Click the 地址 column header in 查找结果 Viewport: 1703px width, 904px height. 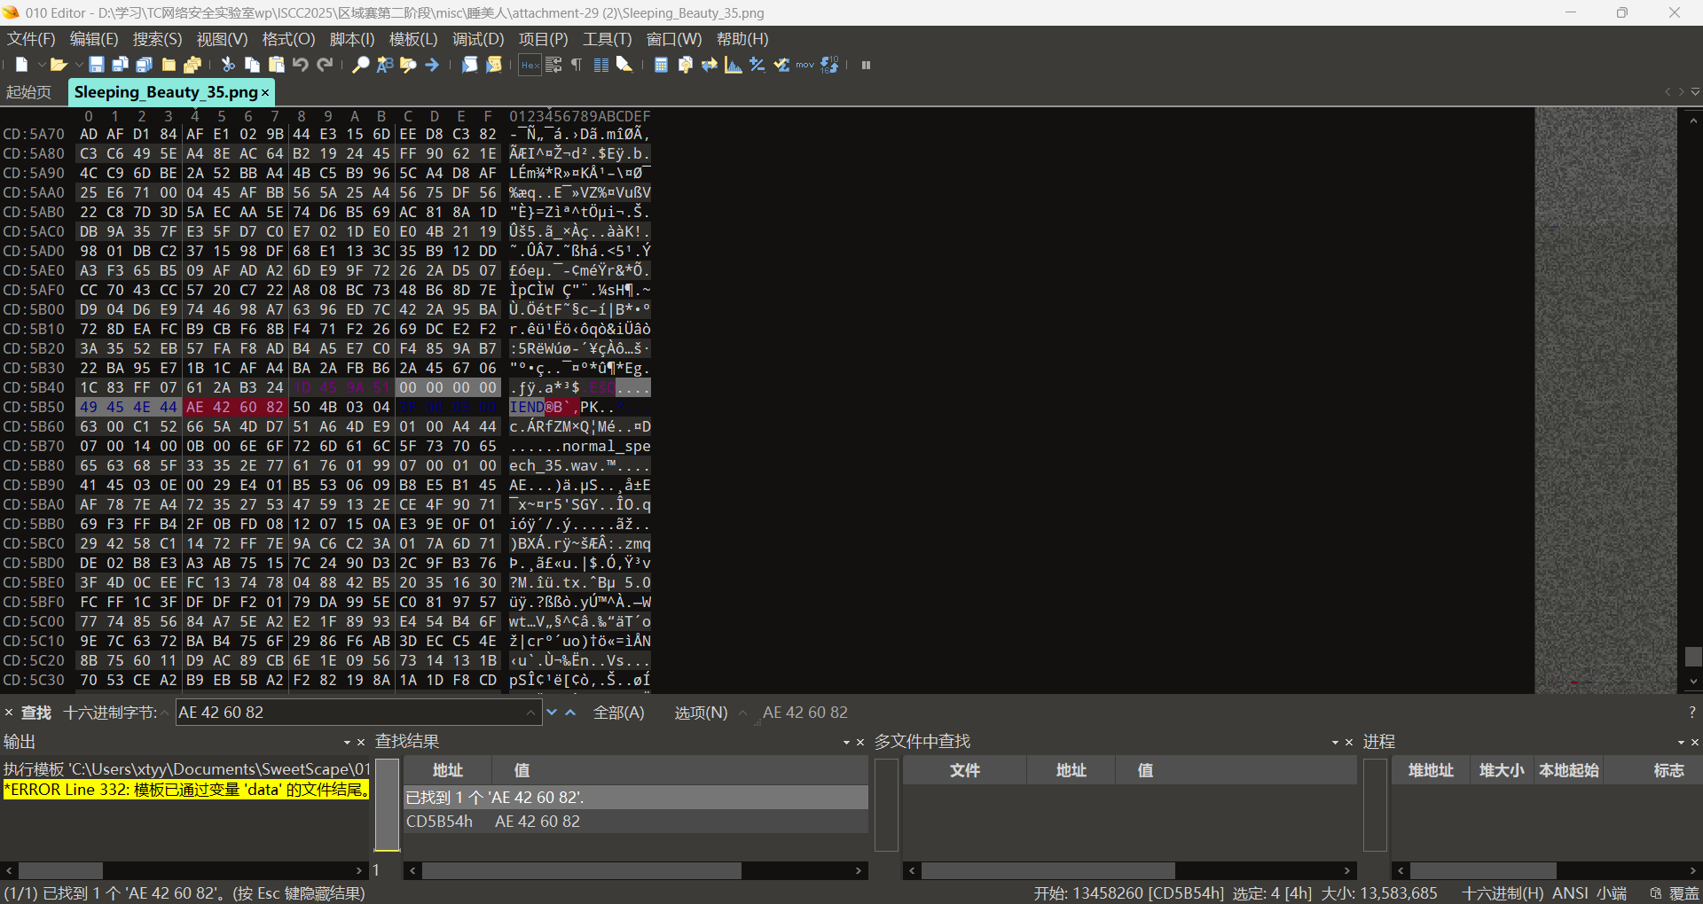tap(448, 770)
